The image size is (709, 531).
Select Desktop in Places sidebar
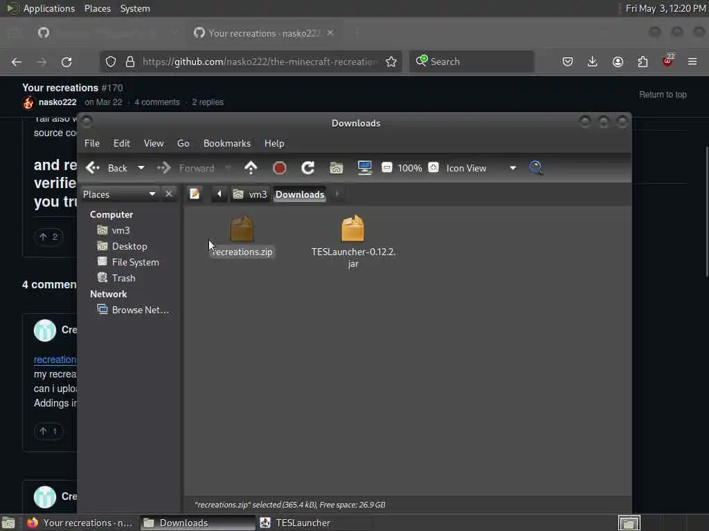pyautogui.click(x=123, y=246)
